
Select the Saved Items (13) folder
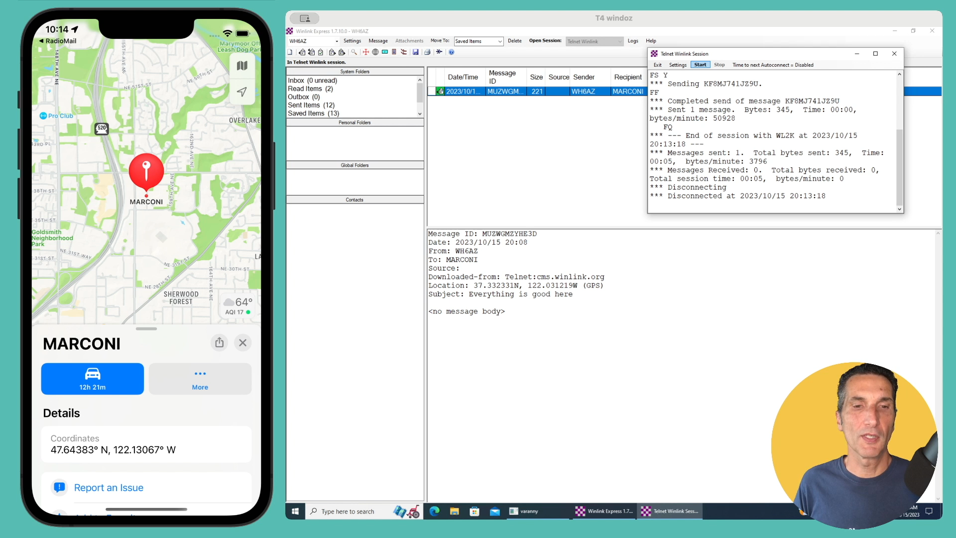pyautogui.click(x=313, y=114)
